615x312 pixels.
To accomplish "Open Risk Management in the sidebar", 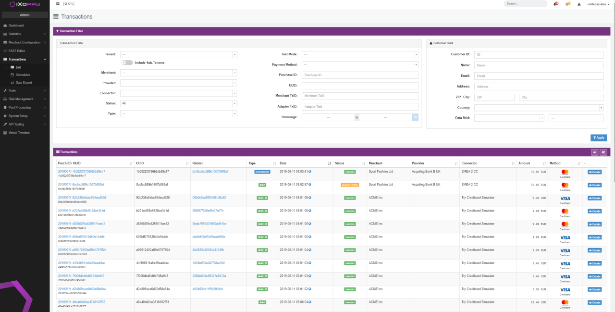I will 21,99.
